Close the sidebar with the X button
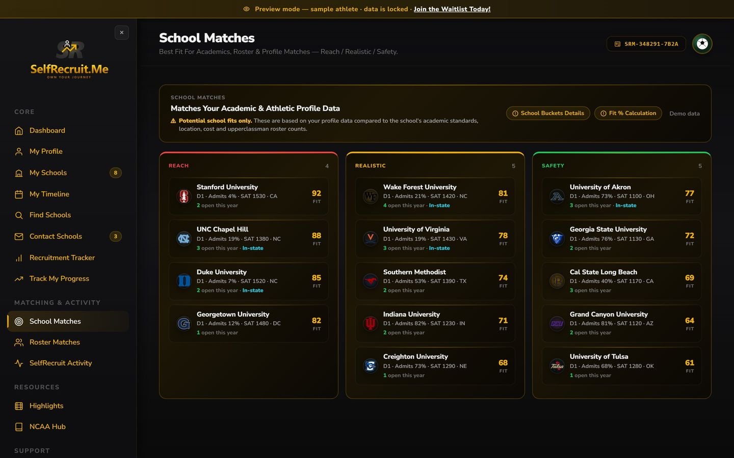 click(x=122, y=33)
